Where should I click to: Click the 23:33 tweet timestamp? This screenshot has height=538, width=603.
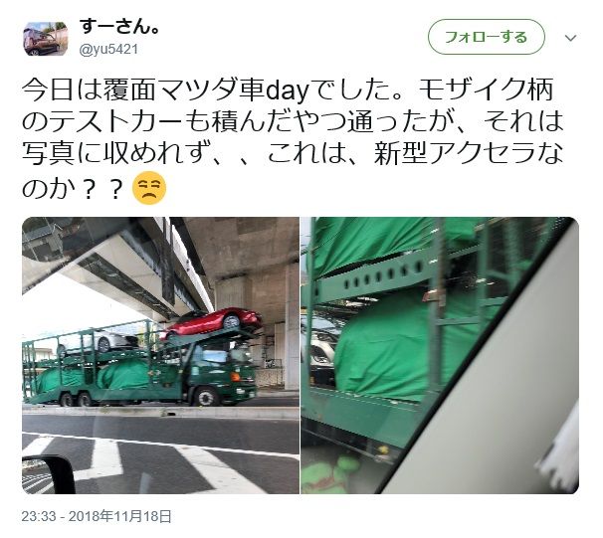point(39,516)
